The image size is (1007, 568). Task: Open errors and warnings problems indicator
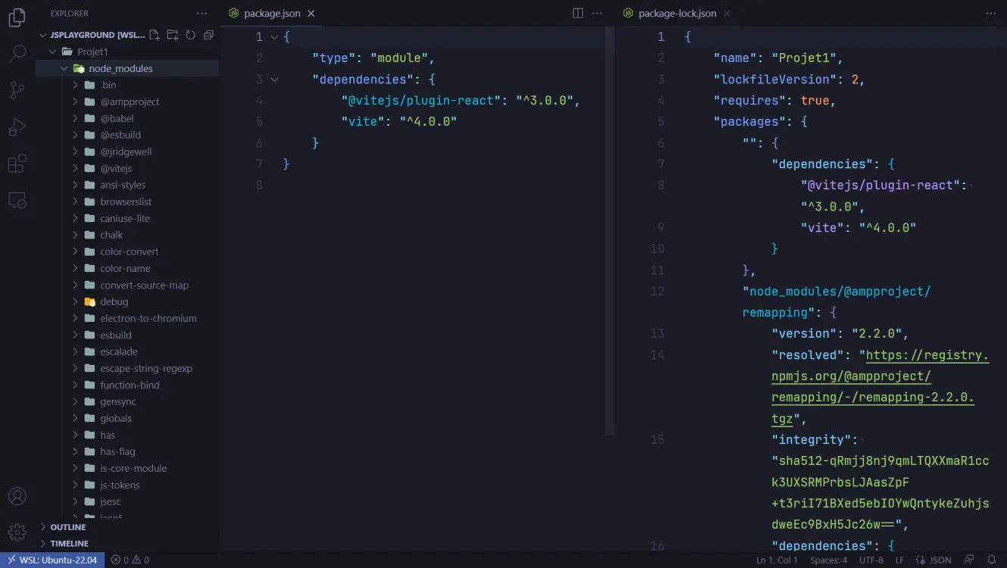pyautogui.click(x=130, y=560)
